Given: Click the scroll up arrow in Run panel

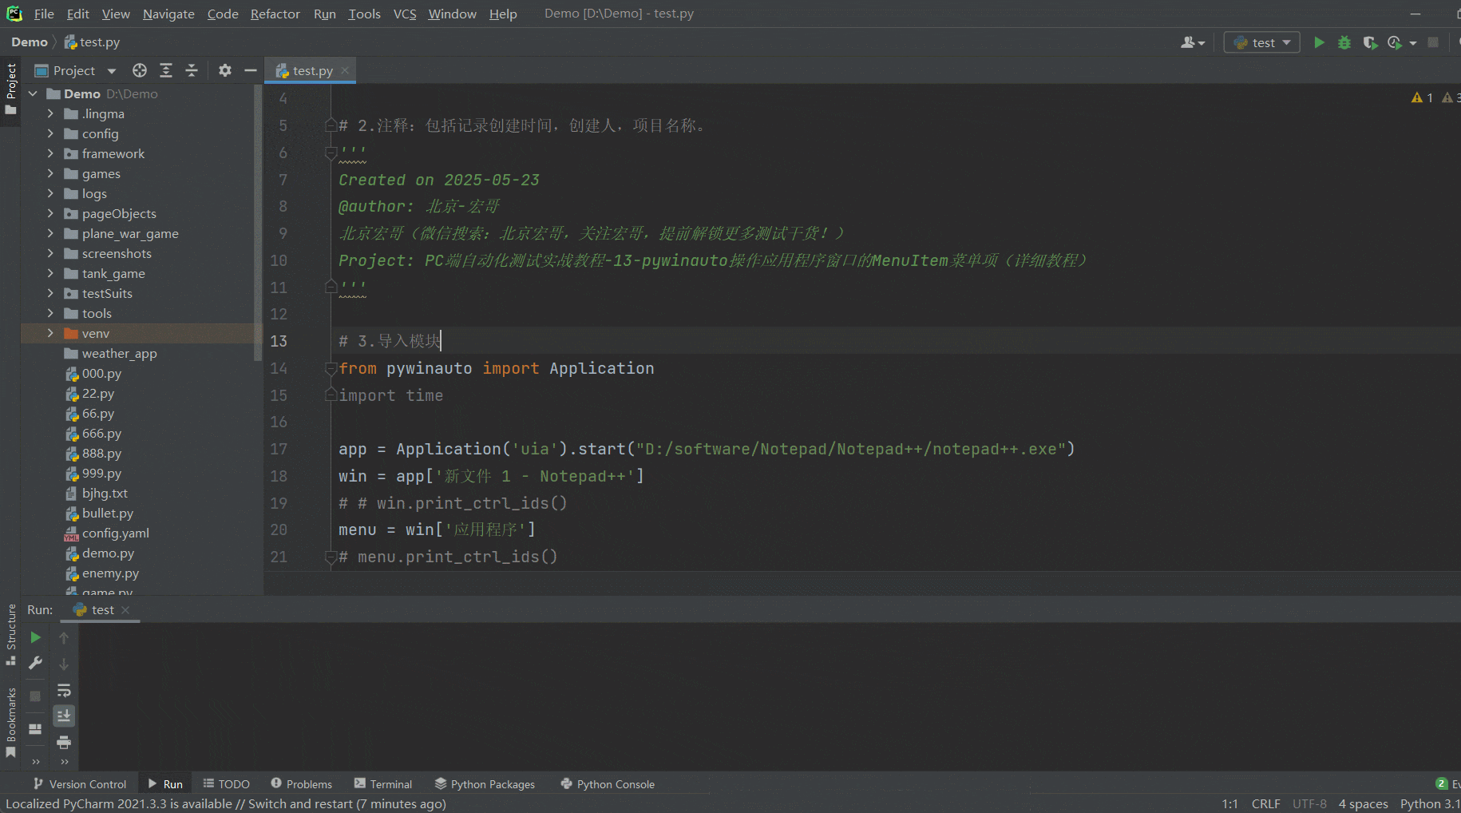Looking at the screenshot, I should [x=64, y=637].
